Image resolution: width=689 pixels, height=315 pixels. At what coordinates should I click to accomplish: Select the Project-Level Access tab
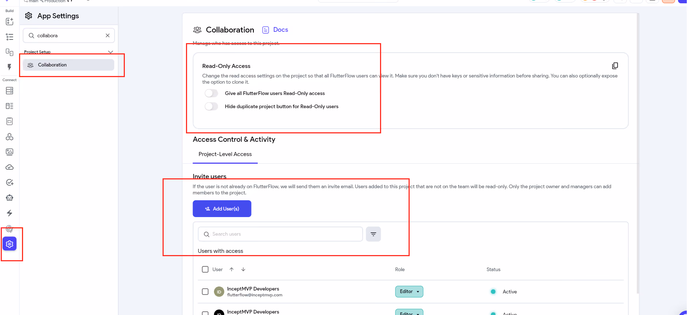click(225, 154)
